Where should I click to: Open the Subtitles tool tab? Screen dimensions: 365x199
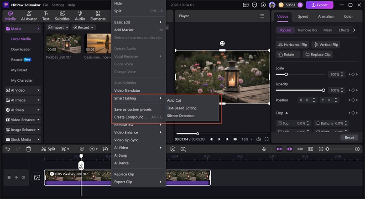[x=62, y=16]
